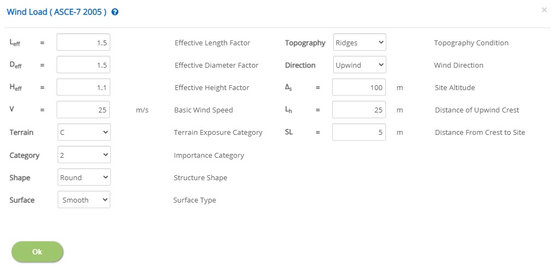Expand the Surface type dropdown
Image resolution: width=556 pixels, height=267 pixels.
click(x=84, y=200)
